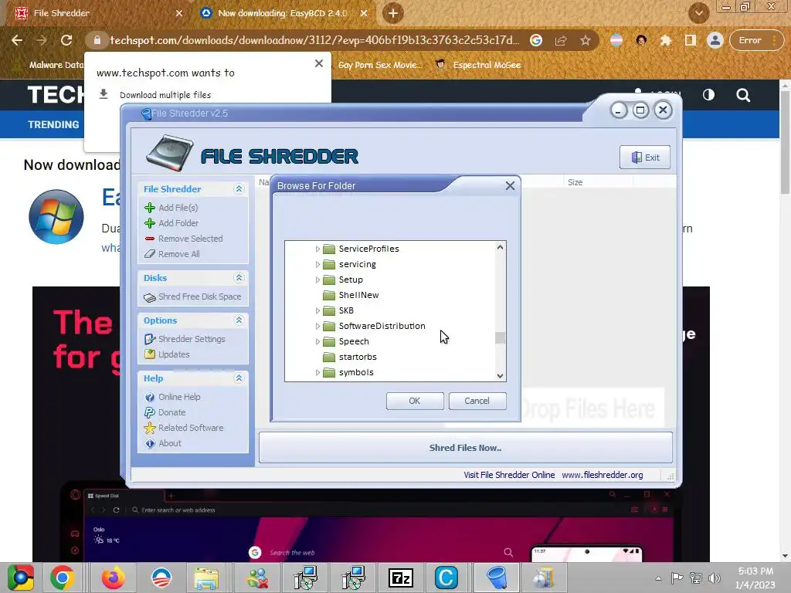The image size is (791, 593).
Task: Show hidden tray icons arrow
Action: coord(658,578)
